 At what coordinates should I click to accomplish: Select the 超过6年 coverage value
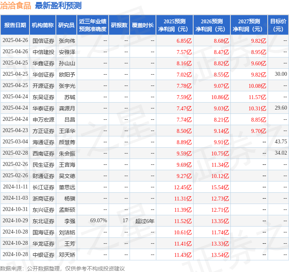tap(145, 221)
